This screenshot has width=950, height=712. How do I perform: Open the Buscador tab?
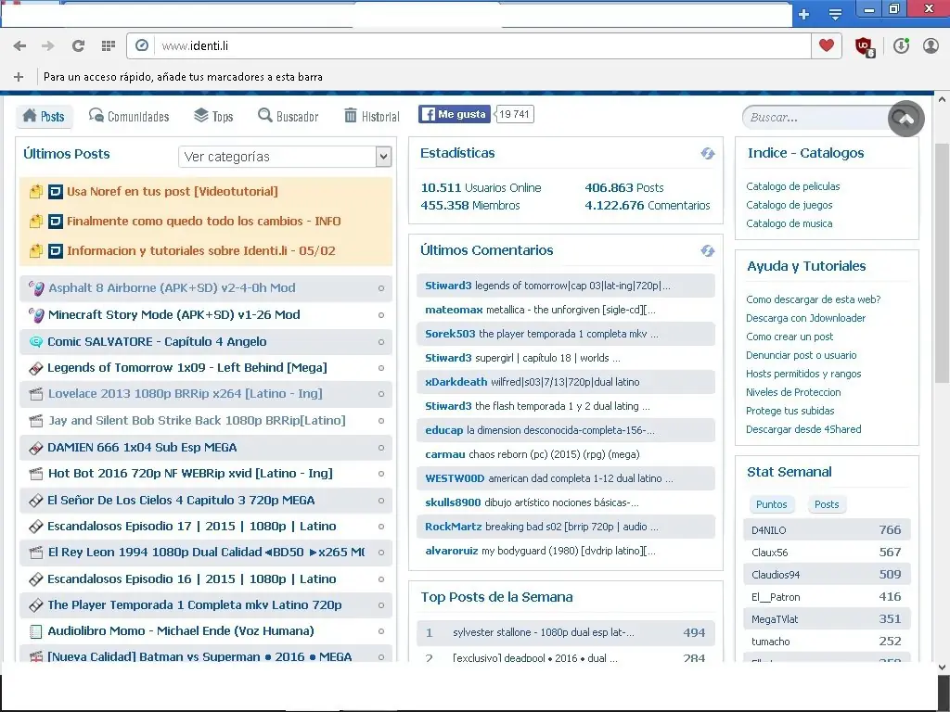288,116
